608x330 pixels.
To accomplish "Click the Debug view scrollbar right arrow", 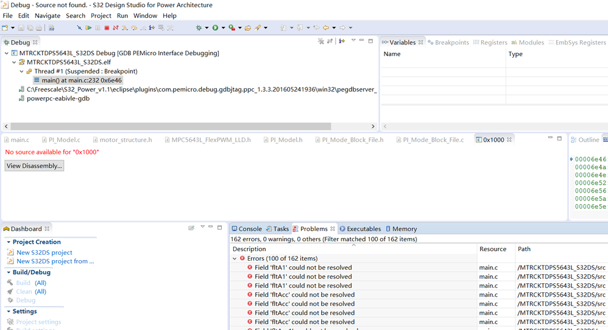I will pos(373,126).
